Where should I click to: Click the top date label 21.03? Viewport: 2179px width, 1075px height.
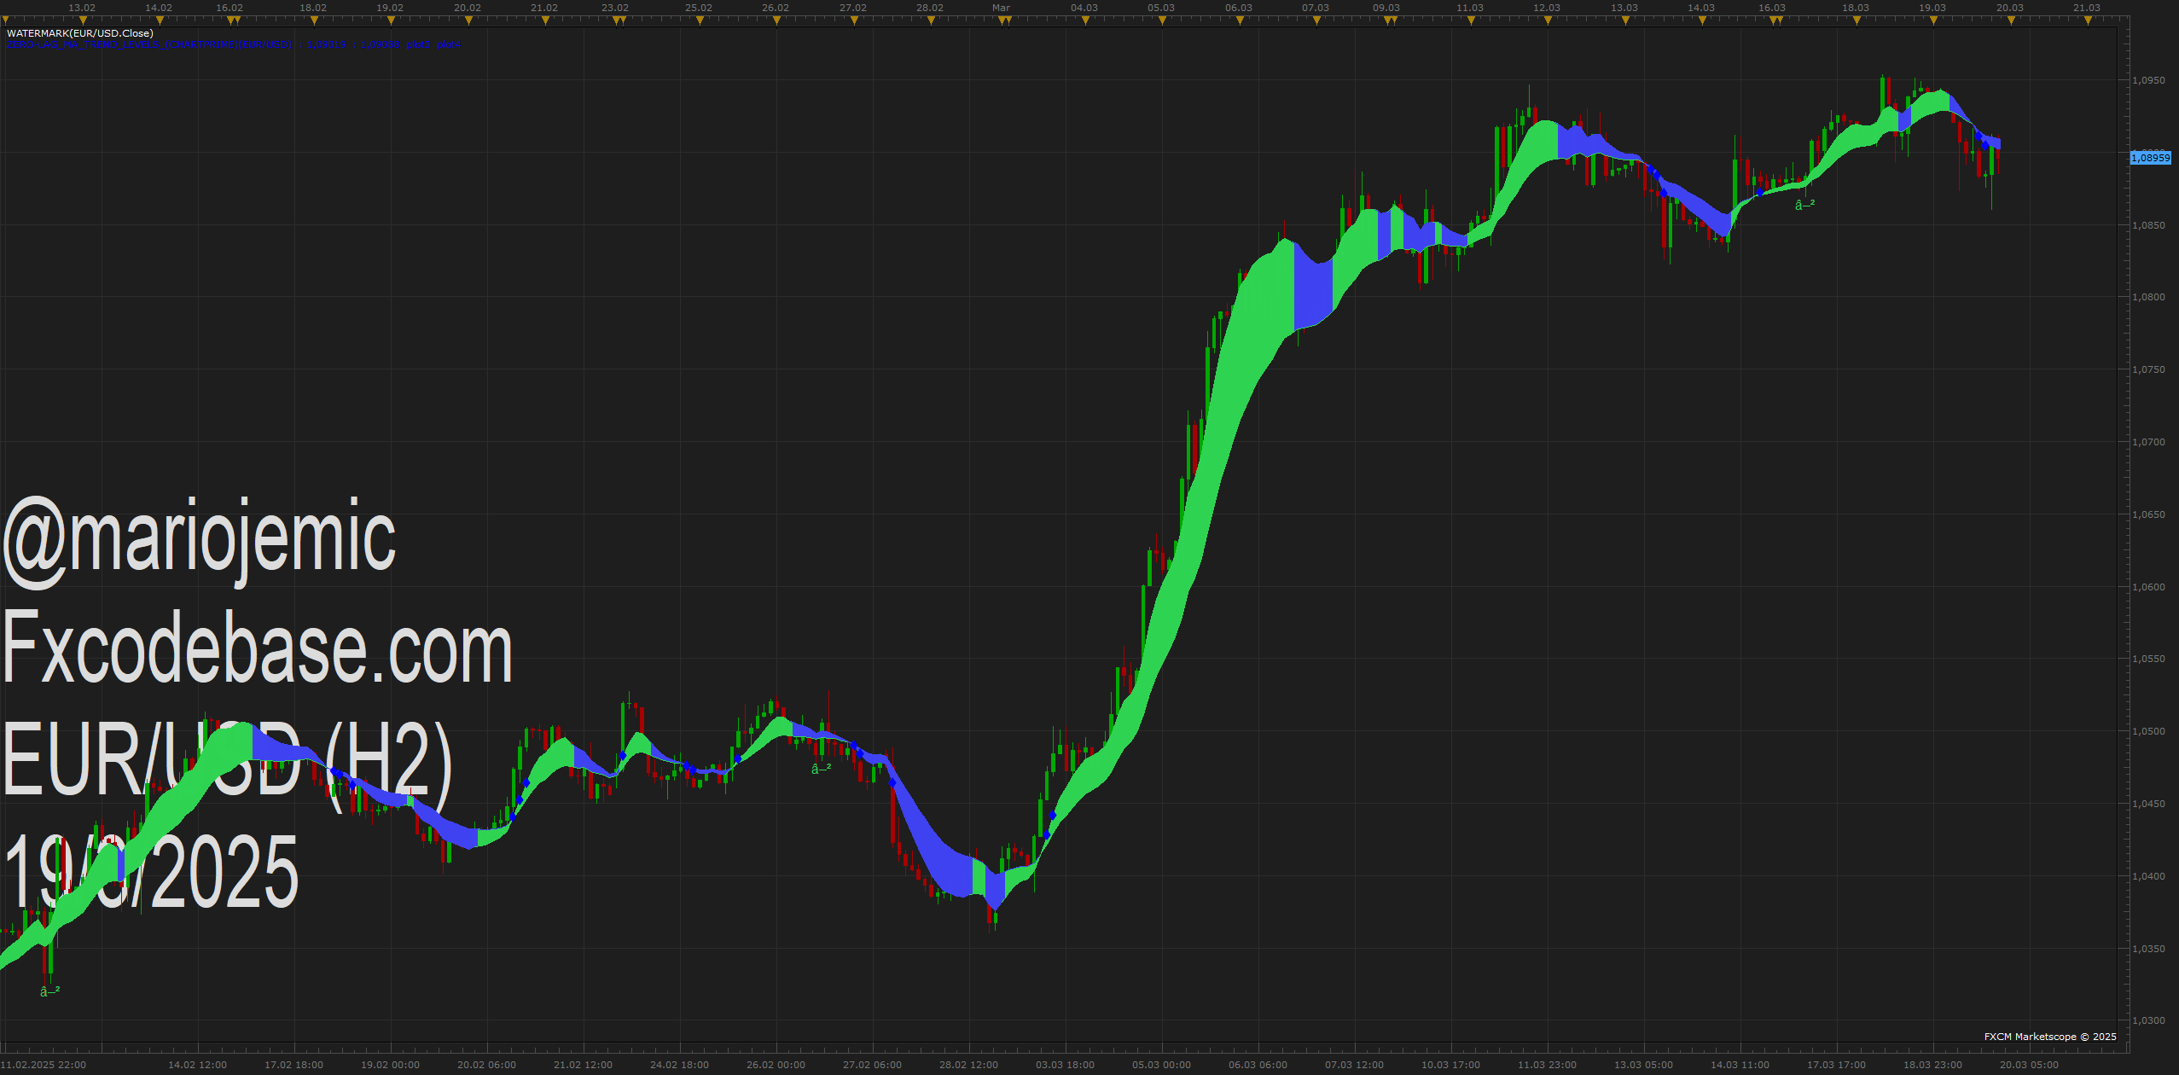[2087, 8]
